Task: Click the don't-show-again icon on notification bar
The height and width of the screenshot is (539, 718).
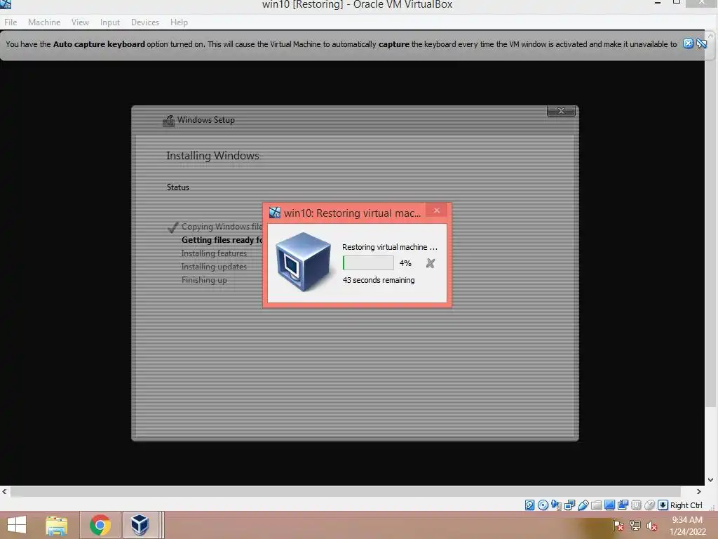Action: coord(701,44)
